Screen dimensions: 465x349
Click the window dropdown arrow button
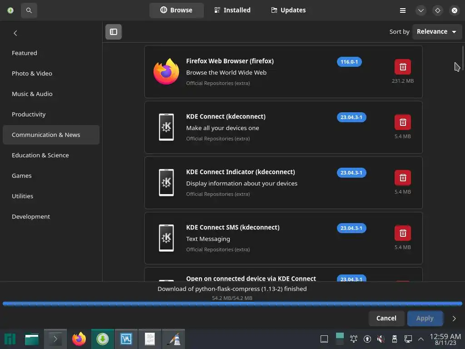coord(421,10)
